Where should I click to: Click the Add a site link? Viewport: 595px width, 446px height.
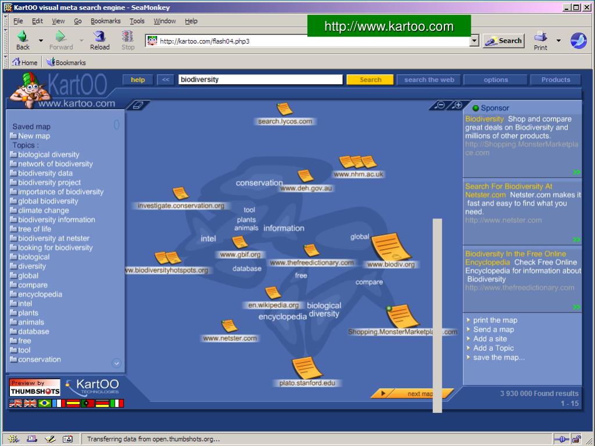coord(489,339)
